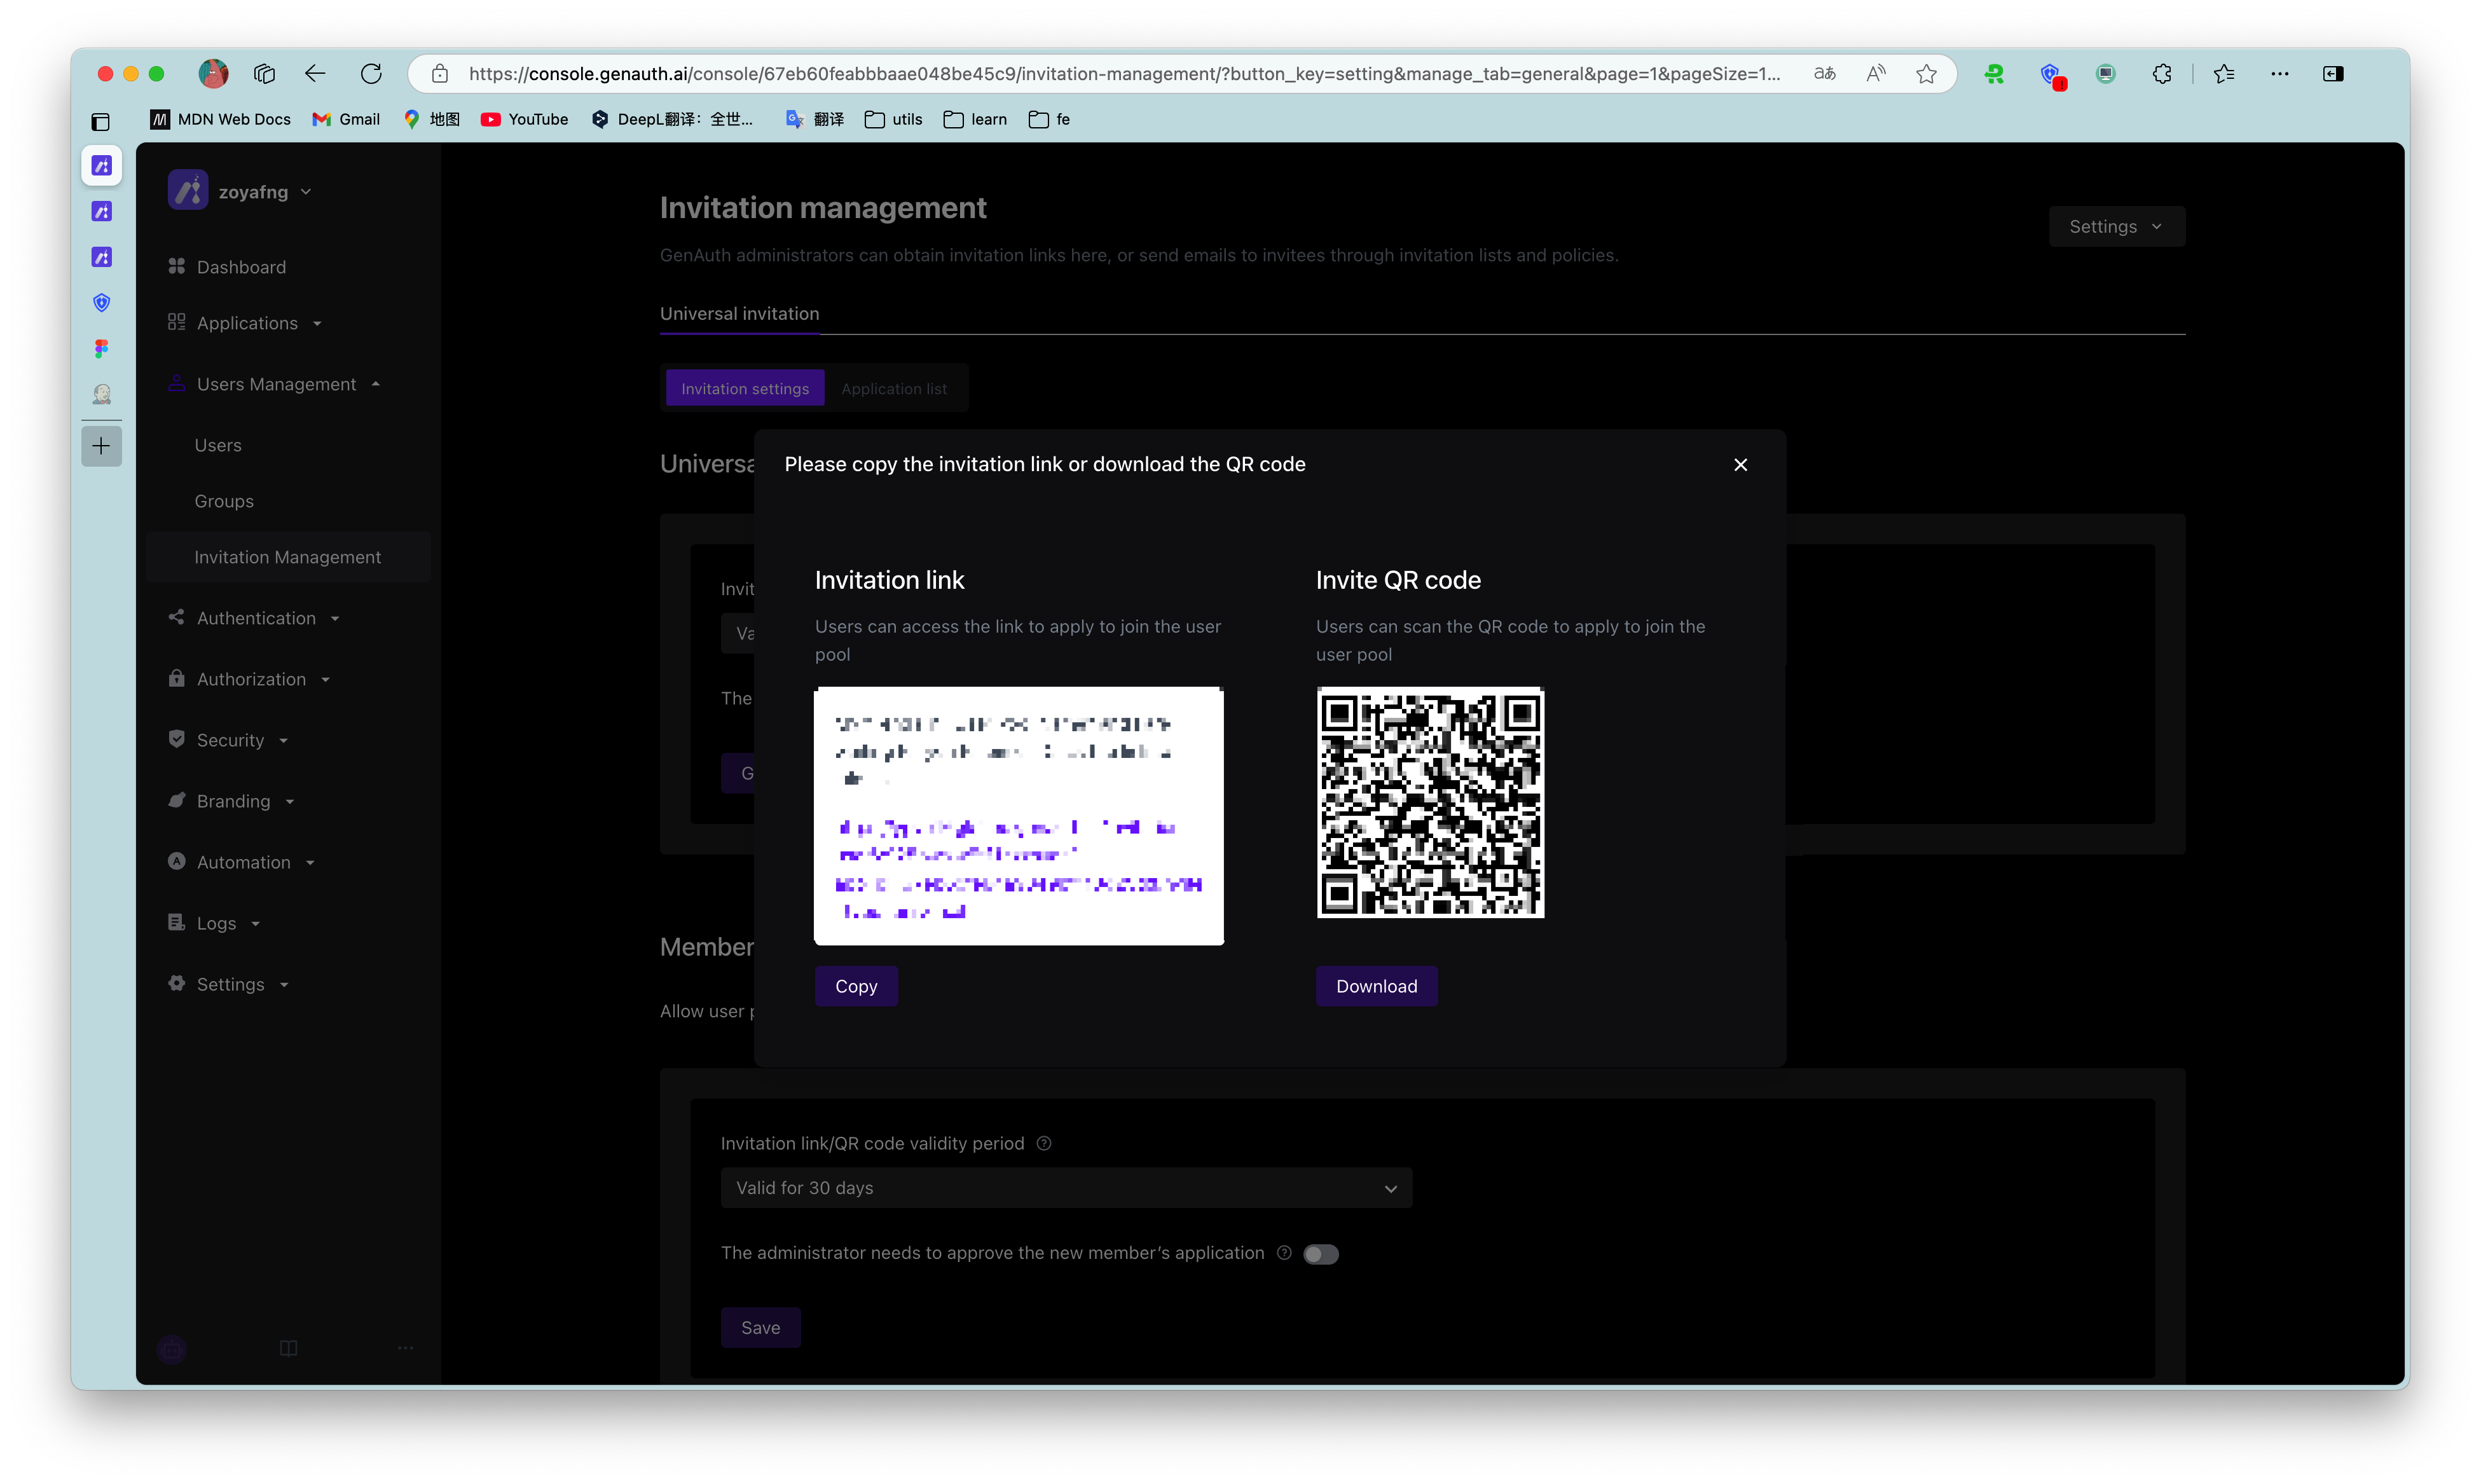Reload the current page

[371, 73]
